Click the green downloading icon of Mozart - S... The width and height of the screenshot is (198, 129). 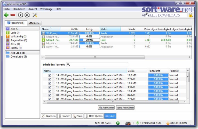(x=43, y=40)
